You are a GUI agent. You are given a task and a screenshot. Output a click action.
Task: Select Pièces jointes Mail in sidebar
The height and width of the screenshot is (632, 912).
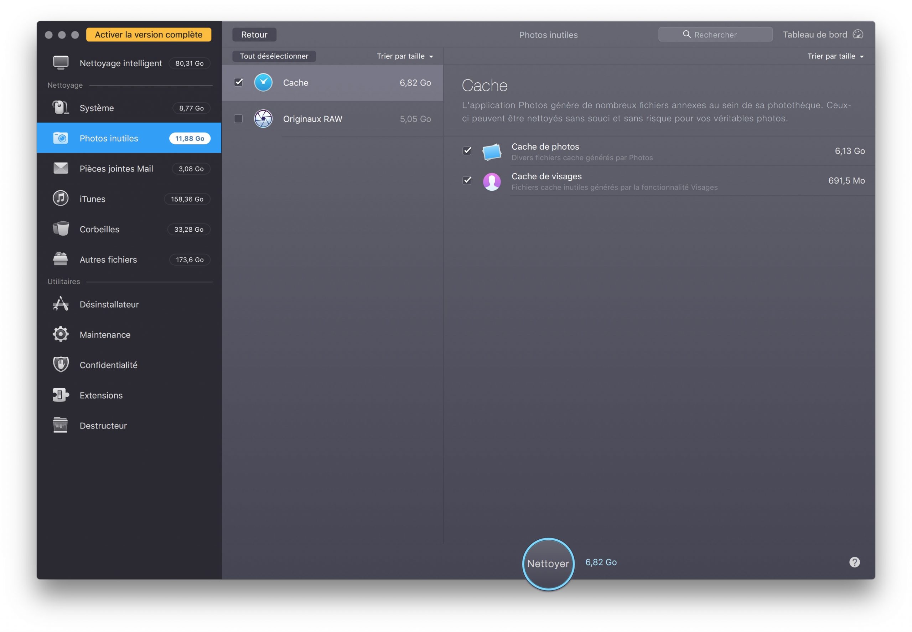click(116, 169)
